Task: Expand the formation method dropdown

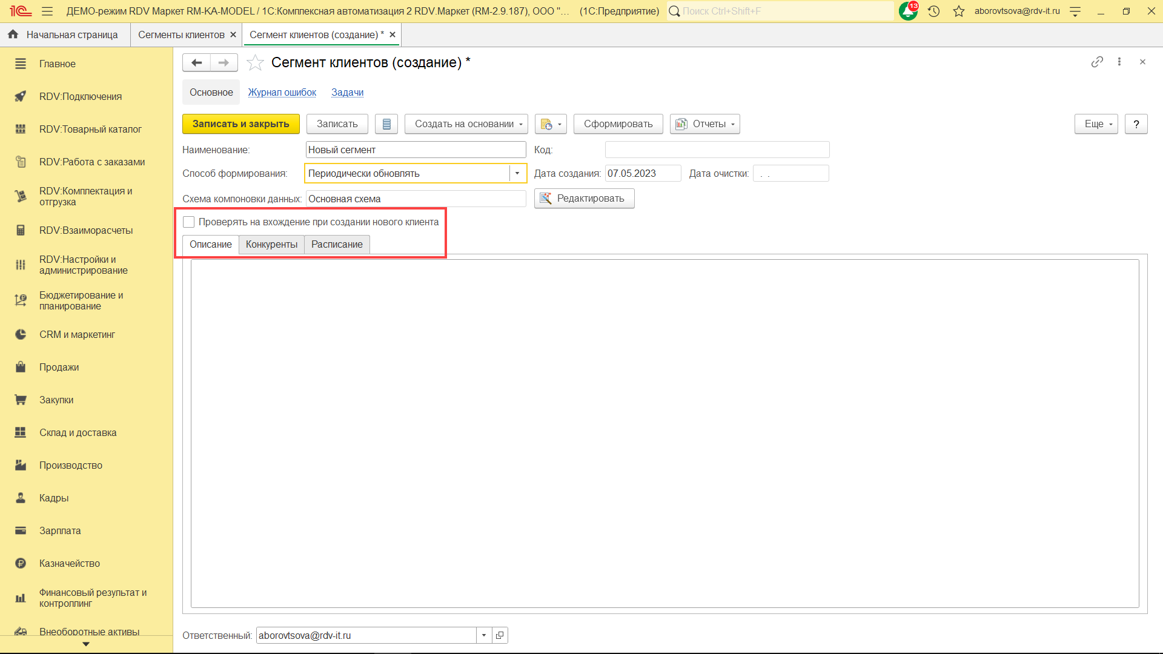Action: point(517,173)
